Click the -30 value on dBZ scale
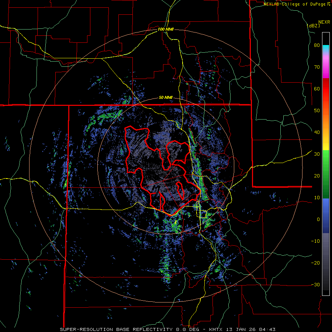This screenshot has width=332, height=332. click(315, 284)
